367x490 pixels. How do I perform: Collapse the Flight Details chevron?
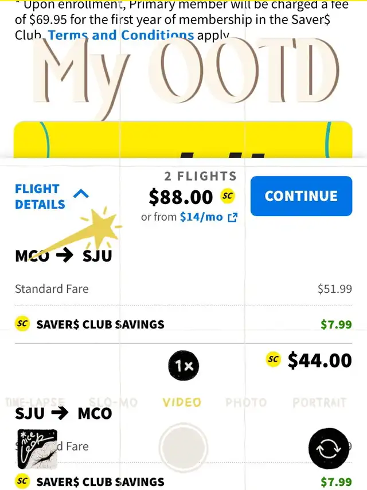click(81, 194)
